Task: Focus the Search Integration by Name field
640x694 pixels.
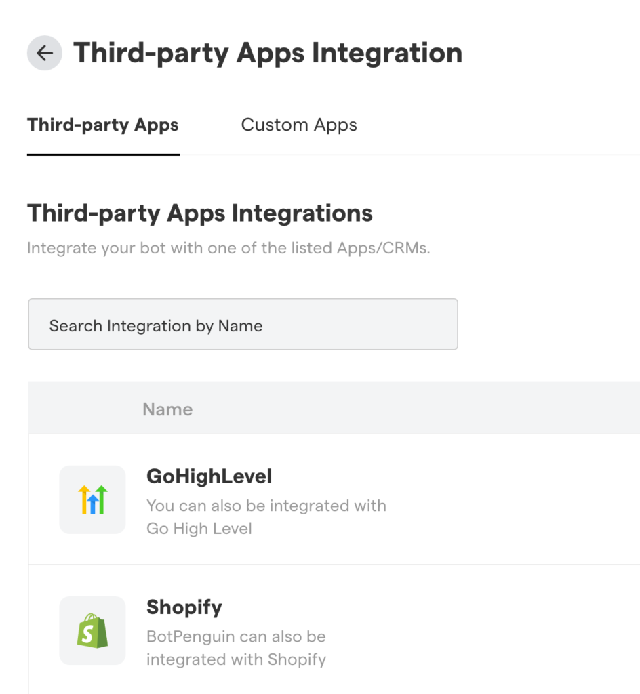Action: pyautogui.click(x=243, y=325)
